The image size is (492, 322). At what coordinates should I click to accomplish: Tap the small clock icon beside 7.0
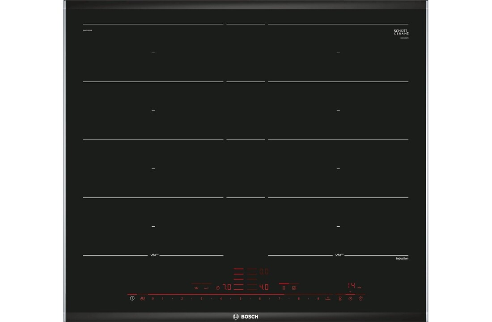pos(218,288)
